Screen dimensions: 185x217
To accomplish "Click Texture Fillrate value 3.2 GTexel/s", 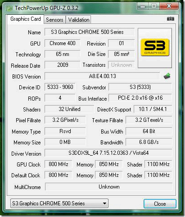I will 149,120.
